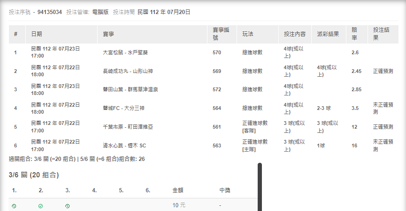
Task: Click the 3/6 關 (20 組合) heading
Action: pyautogui.click(x=34, y=175)
